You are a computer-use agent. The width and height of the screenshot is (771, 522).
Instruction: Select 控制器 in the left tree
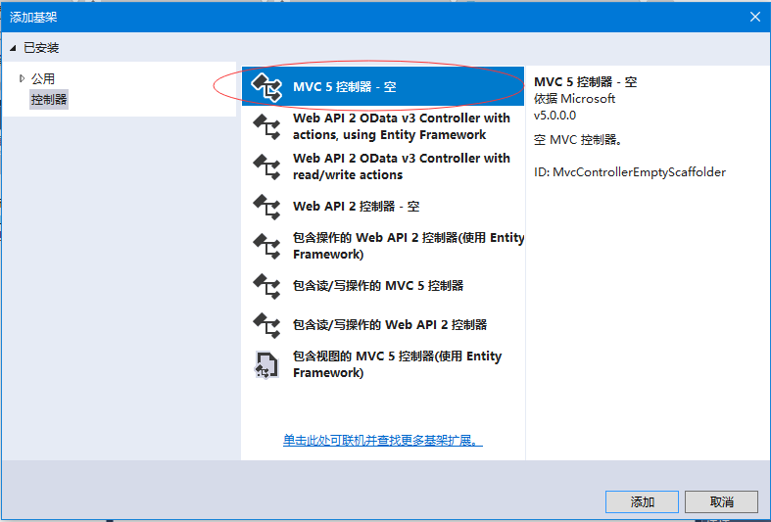49,99
